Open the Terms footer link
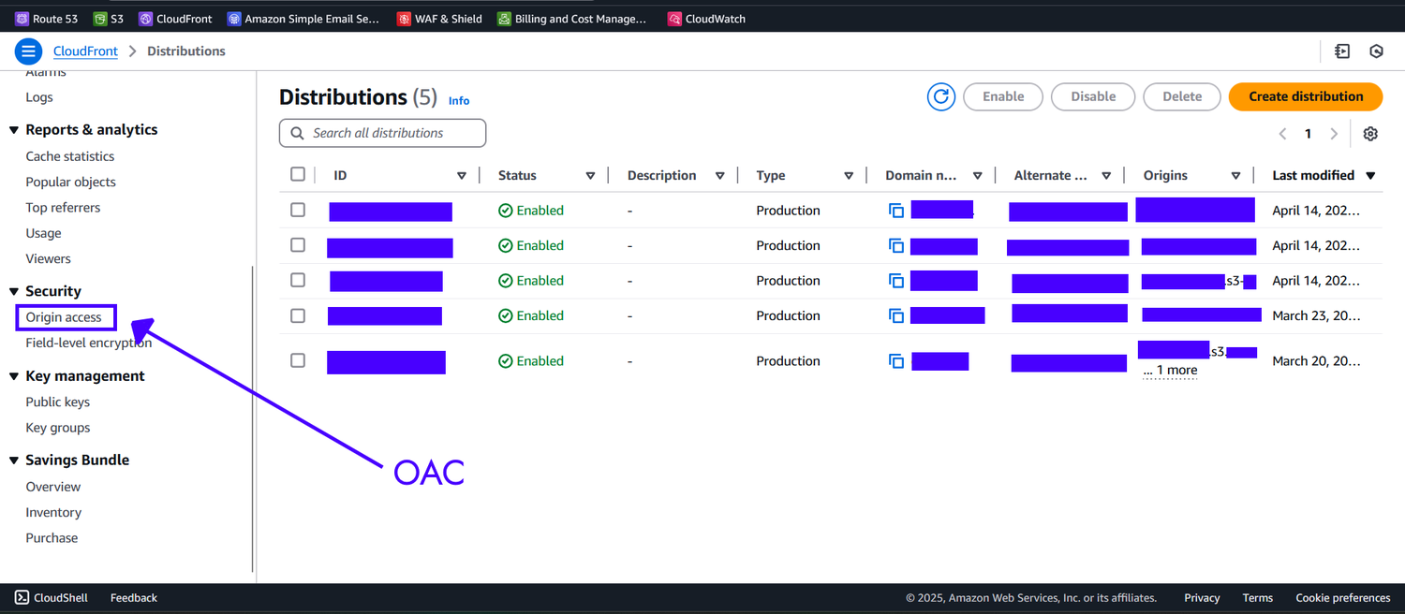1405x614 pixels. (1258, 598)
